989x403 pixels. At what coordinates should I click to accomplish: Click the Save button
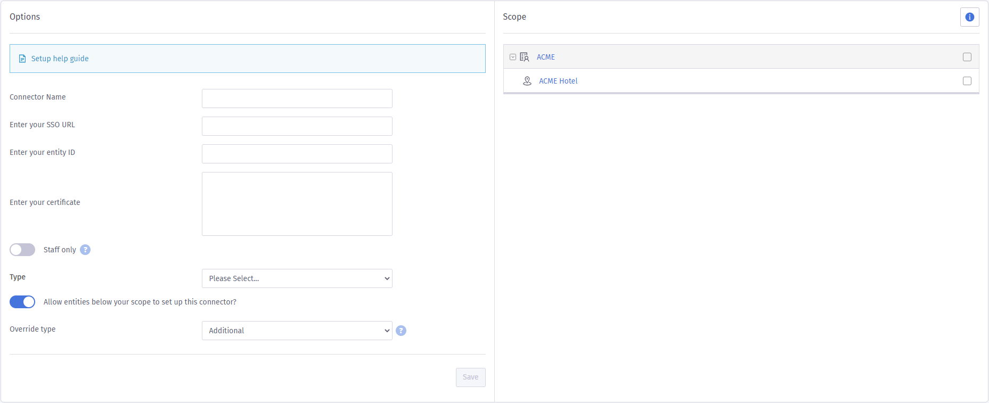point(470,377)
